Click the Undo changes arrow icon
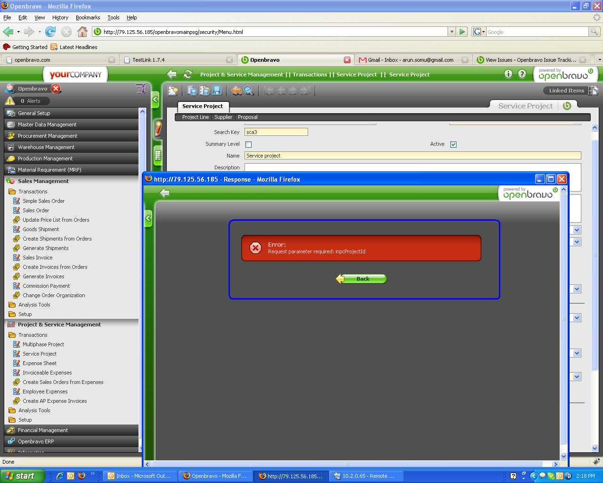The width and height of the screenshot is (603, 483). 236,91
